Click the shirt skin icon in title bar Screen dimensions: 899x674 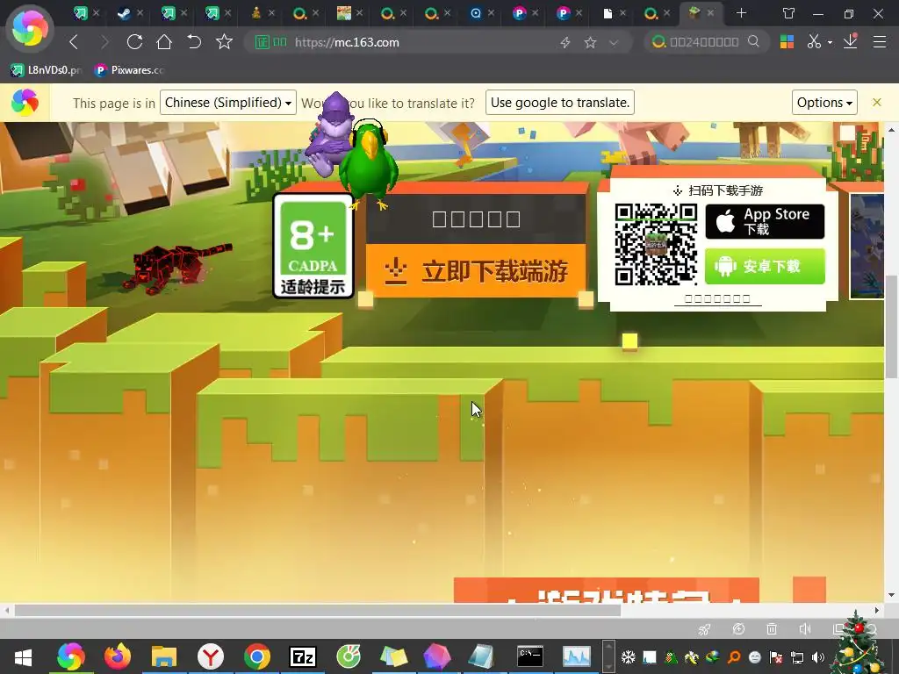(x=789, y=13)
